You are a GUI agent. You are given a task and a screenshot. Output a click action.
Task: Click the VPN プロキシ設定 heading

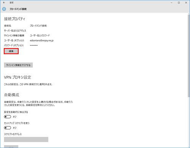pos(17,77)
